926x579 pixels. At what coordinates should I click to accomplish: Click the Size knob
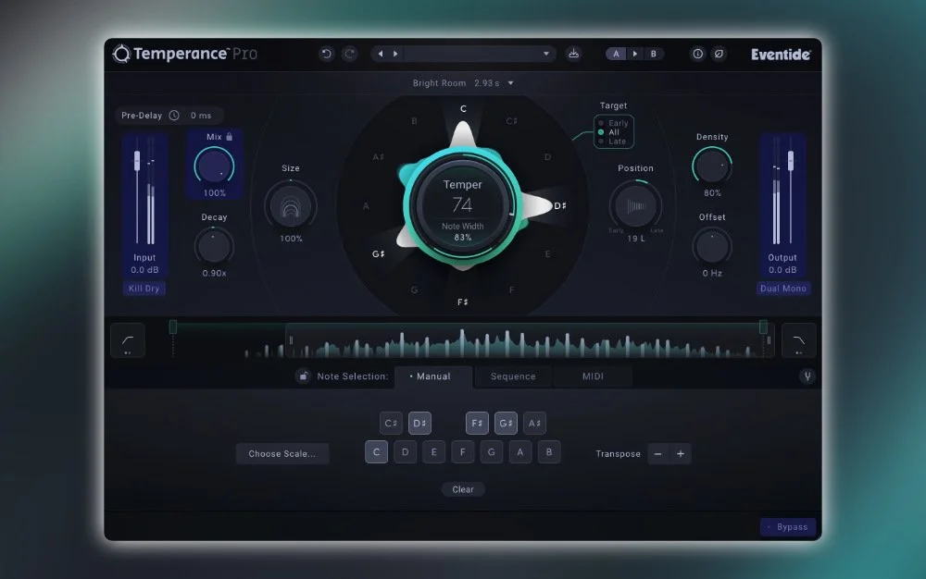[291, 206]
